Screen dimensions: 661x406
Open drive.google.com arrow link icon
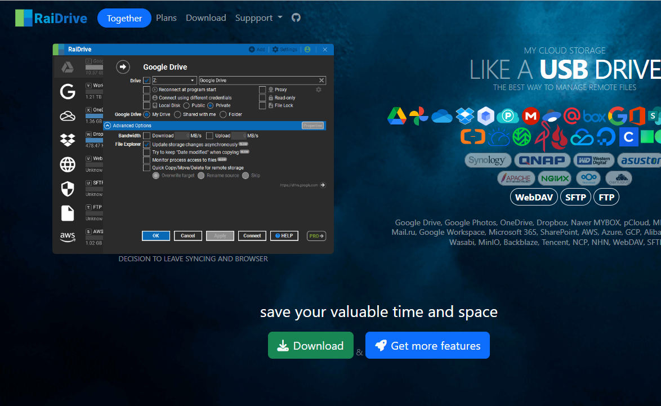(323, 185)
